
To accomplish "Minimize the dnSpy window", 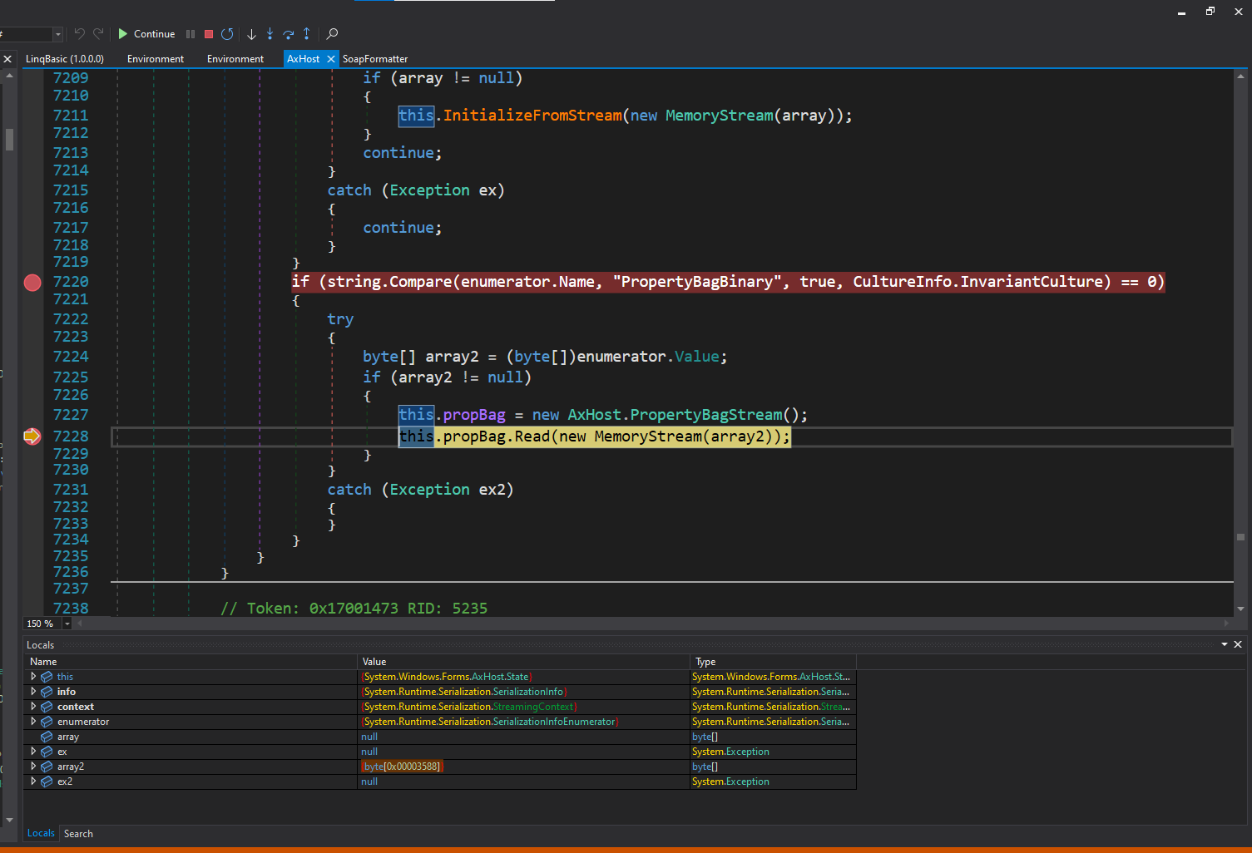I will tap(1181, 12).
